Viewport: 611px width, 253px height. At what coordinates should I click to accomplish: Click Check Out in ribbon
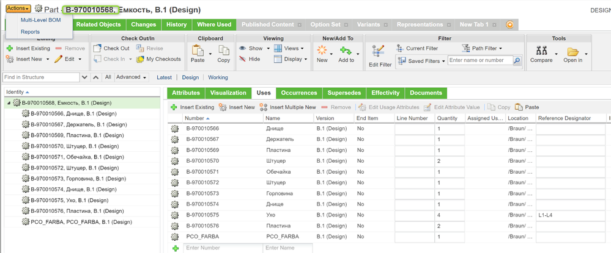click(x=111, y=48)
